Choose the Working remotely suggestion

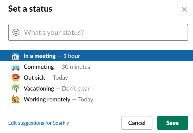97,99
